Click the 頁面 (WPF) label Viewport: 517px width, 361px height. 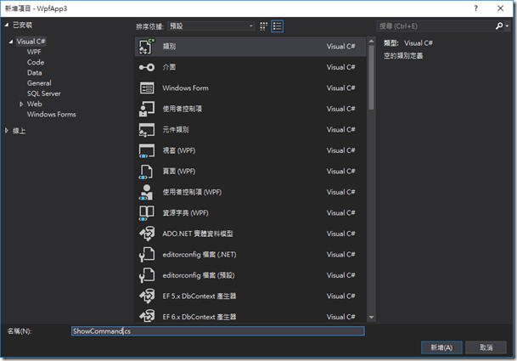pyautogui.click(x=179, y=172)
